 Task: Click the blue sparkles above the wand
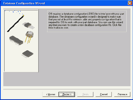tap(14, 12)
